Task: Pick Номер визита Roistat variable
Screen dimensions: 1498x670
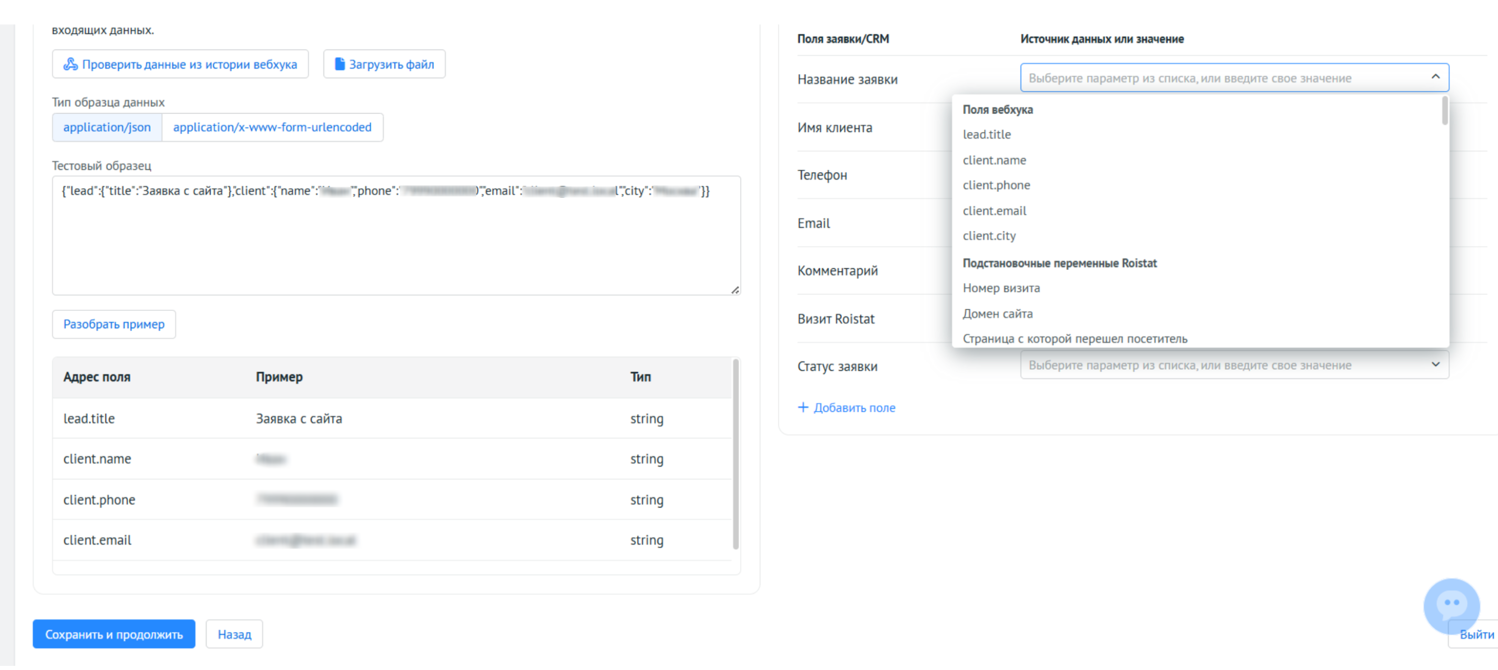Action: pyautogui.click(x=1001, y=288)
